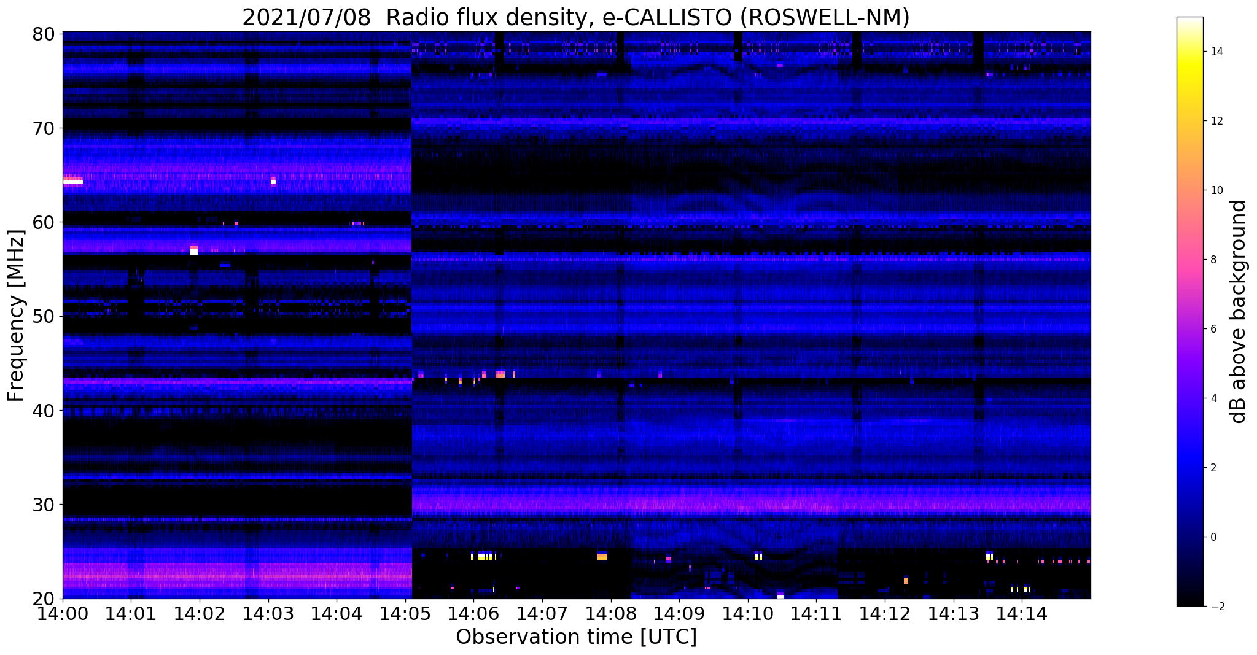Click the 30 MHz frequency tick label
The height and width of the screenshot is (655, 1257).
pos(43,505)
